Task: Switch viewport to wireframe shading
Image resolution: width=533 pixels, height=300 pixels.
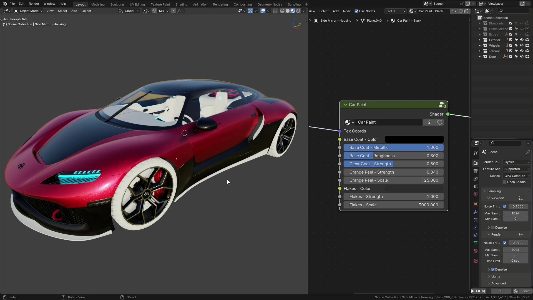Action: tap(282, 11)
